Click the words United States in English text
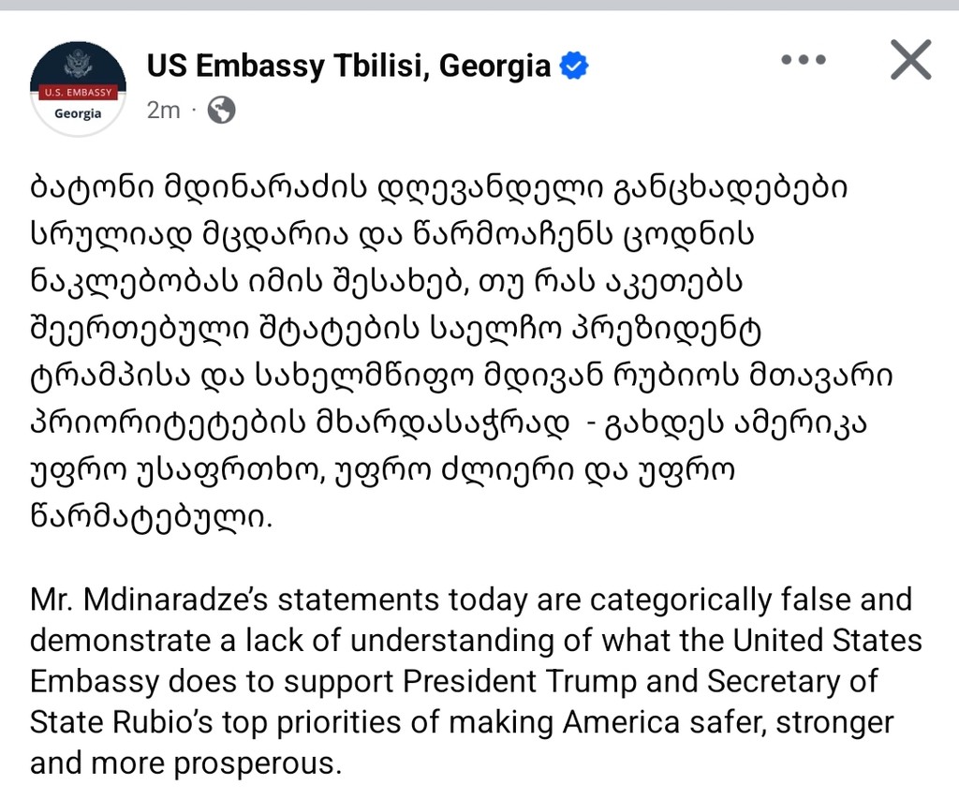The height and width of the screenshot is (800, 959). tap(828, 641)
